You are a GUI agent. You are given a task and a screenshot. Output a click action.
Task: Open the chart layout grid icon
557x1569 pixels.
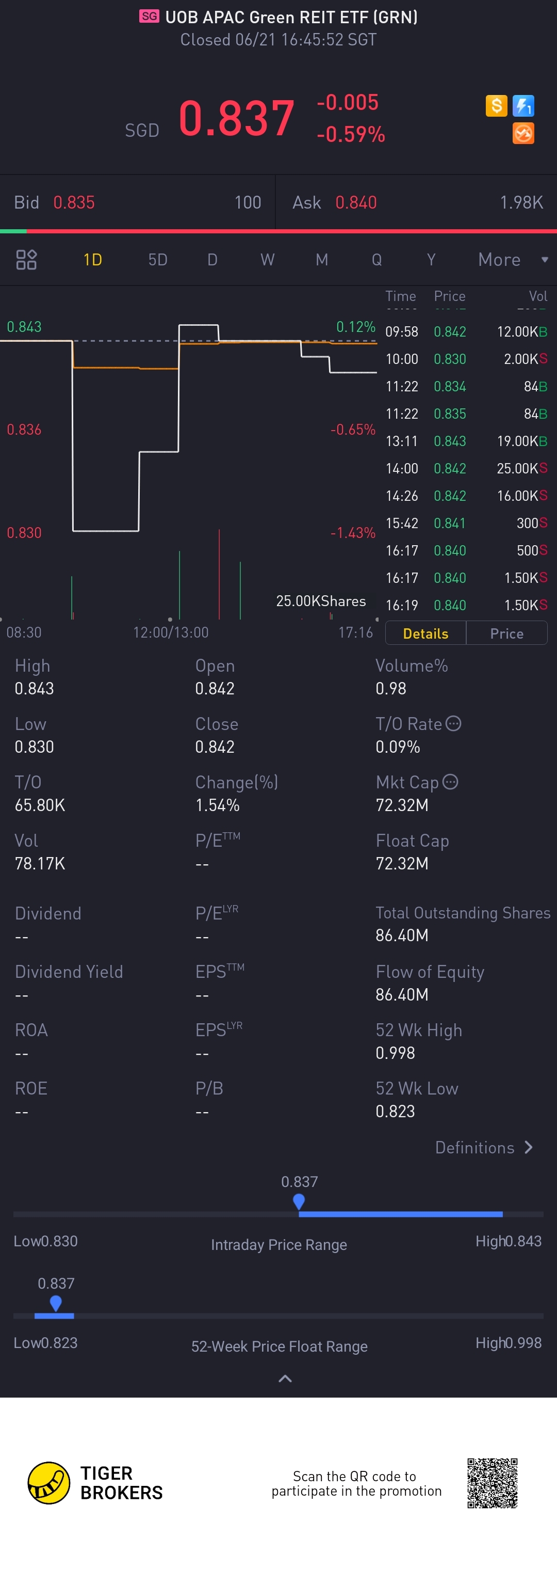pos(26,260)
